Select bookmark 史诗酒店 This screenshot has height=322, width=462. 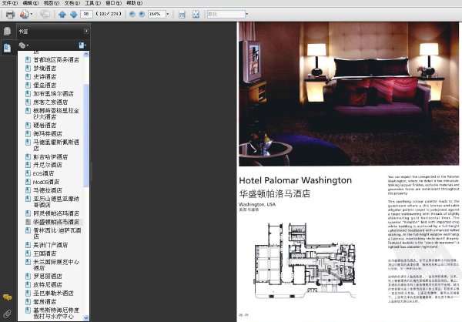tap(45, 77)
